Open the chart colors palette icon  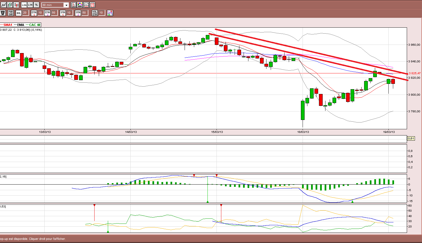[x=80, y=5]
